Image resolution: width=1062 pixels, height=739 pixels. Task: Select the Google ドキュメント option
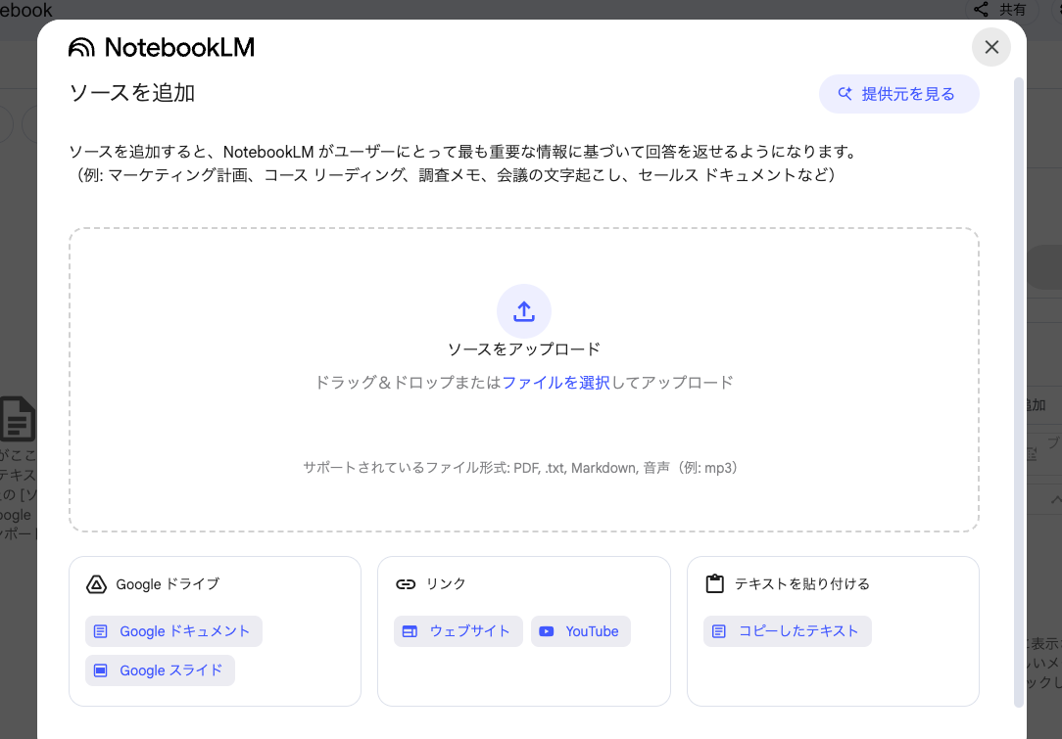coord(173,631)
